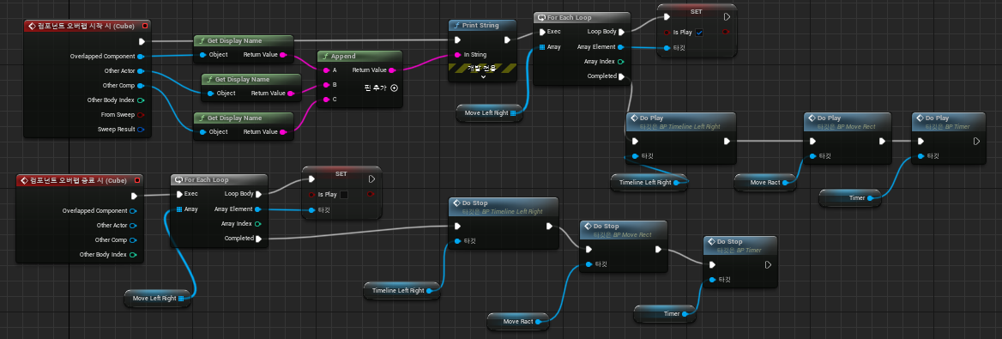Click the exec output pin of the 종료 overlap event
Screen dimensions: 1002x339
(x=134, y=196)
